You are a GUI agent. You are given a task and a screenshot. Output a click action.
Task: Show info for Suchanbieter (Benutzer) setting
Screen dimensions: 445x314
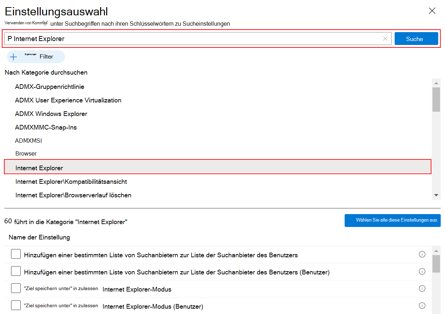[422, 272]
